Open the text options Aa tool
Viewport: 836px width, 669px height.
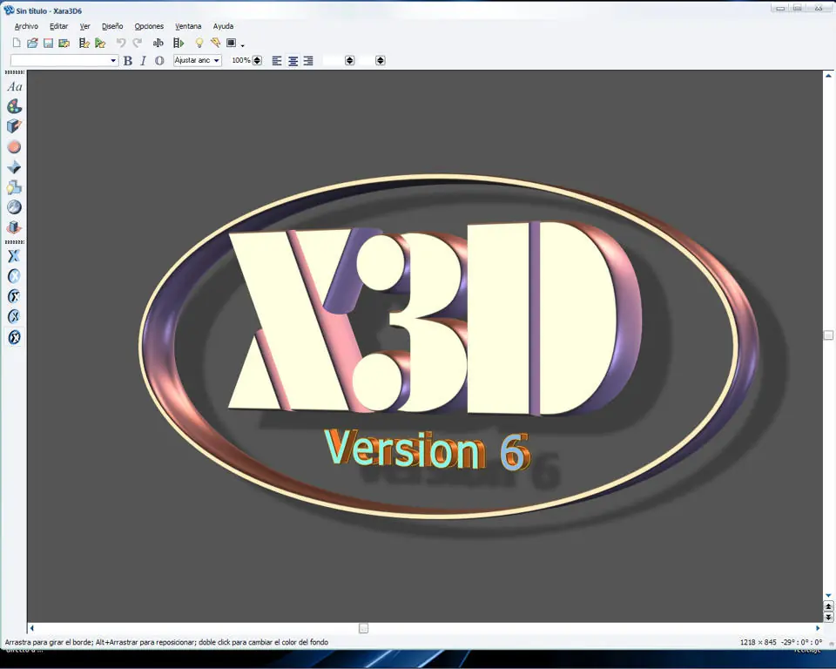click(15, 87)
